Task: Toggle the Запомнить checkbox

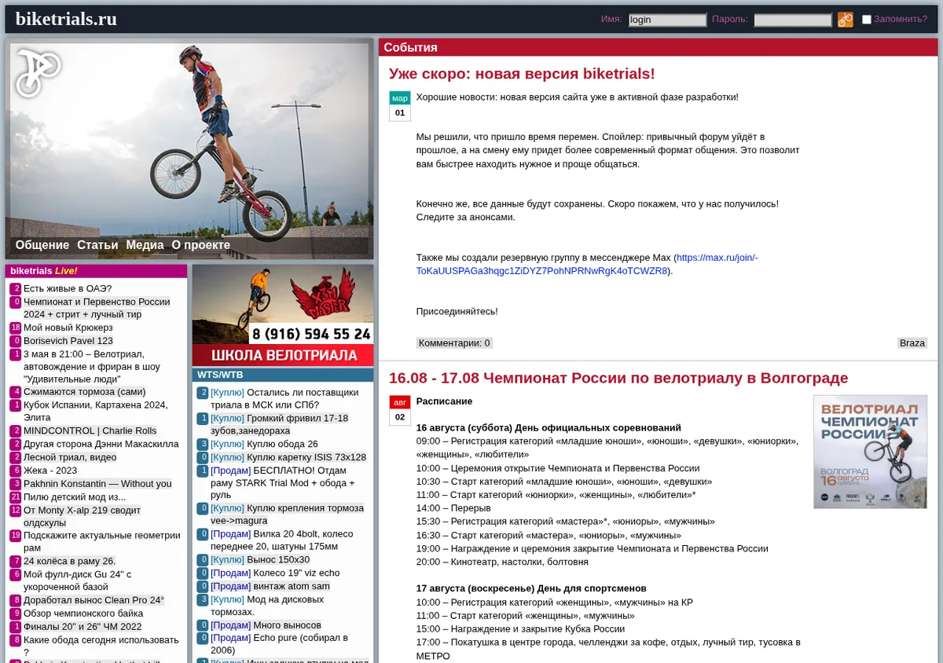Action: pos(867,20)
